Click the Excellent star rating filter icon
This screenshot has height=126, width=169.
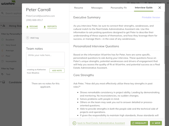pos(2,39)
